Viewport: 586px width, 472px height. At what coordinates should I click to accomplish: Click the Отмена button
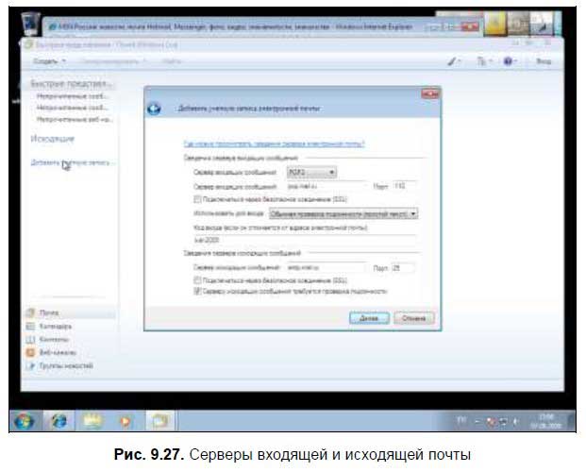coord(414,318)
